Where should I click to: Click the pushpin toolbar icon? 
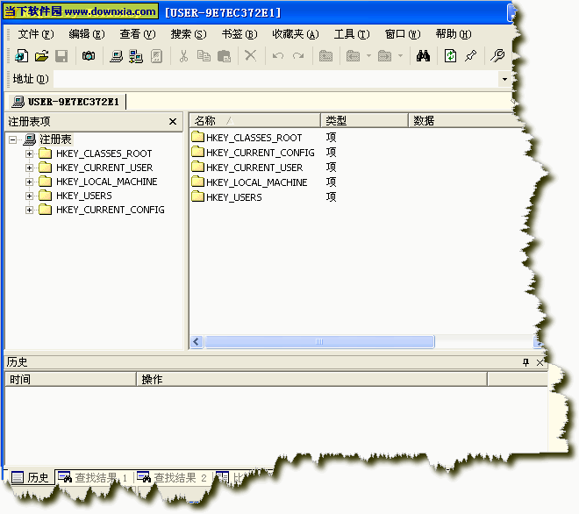tap(471, 56)
